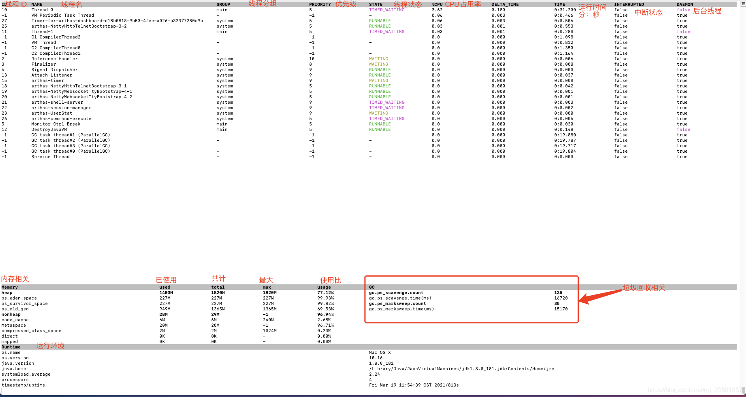Select gc.ps_scavenge.time(ms) label
The width and height of the screenshot is (746, 397).
click(400, 298)
